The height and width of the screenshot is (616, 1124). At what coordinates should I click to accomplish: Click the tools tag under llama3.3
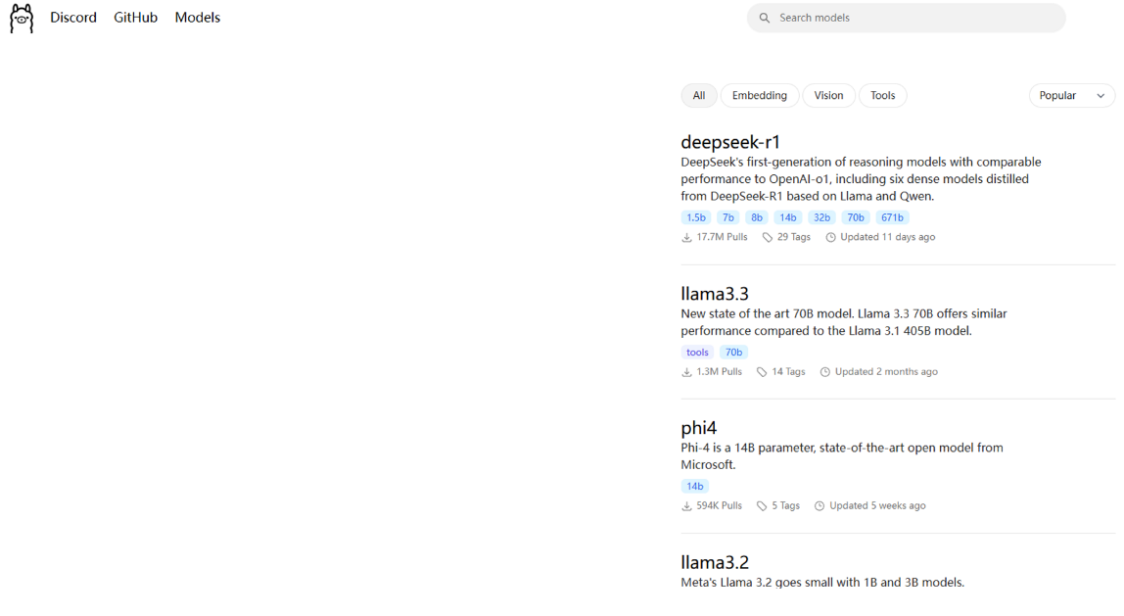pyautogui.click(x=697, y=353)
